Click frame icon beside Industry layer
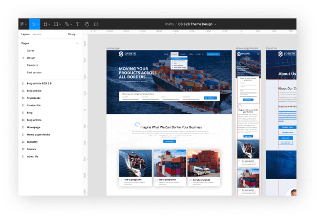 coord(23,142)
